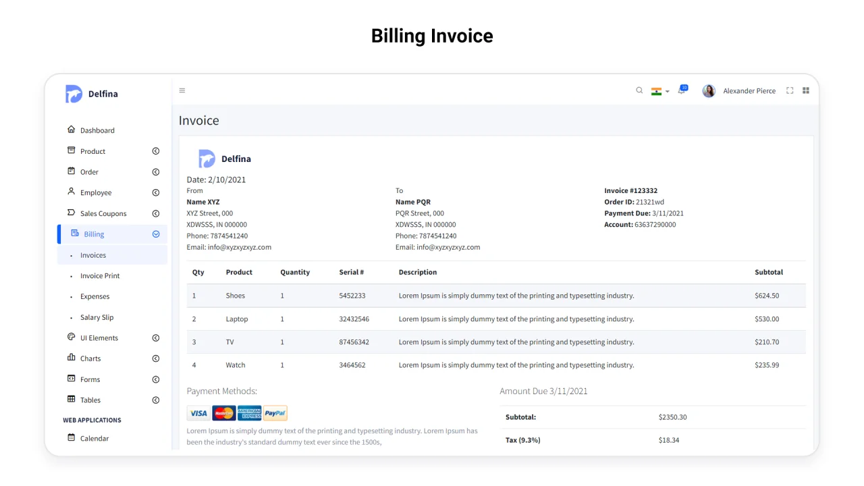The image size is (864, 486).
Task: Select the Watch product cell
Action: tap(236, 364)
